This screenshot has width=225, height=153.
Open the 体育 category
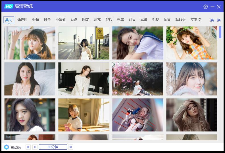(x=167, y=20)
